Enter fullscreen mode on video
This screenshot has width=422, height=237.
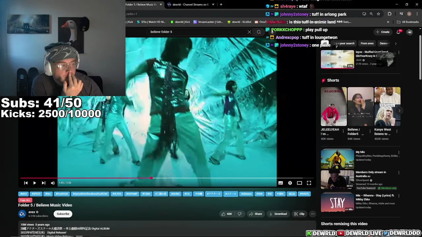(309, 183)
